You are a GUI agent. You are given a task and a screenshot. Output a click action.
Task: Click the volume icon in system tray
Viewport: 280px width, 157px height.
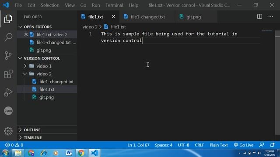[x=259, y=153]
